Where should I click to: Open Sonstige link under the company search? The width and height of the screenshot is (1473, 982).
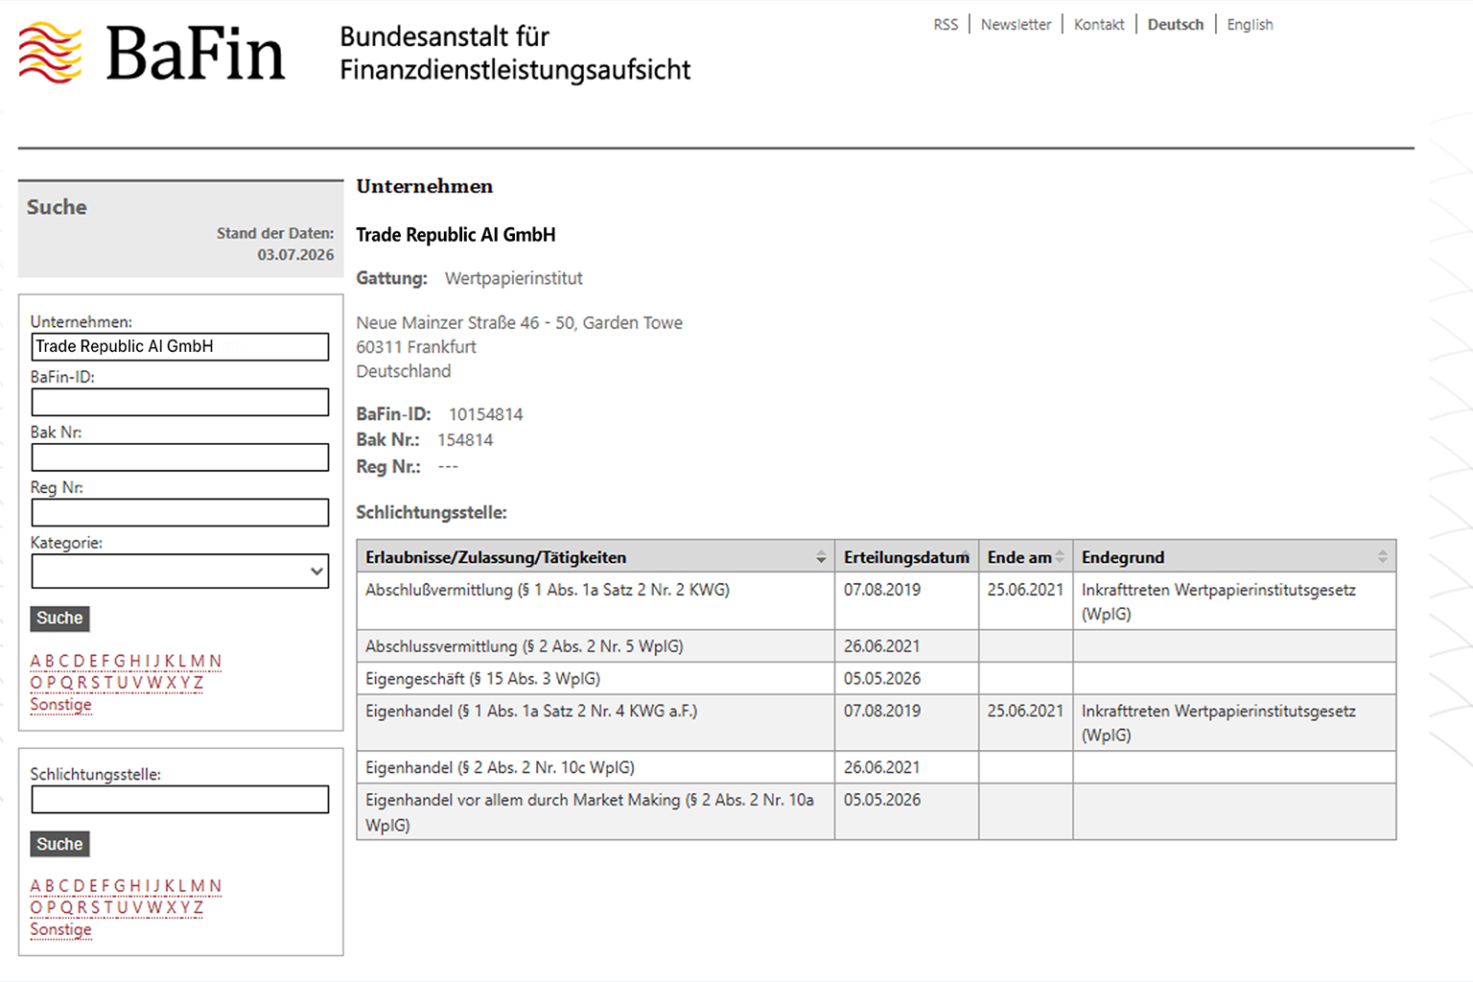tap(60, 705)
